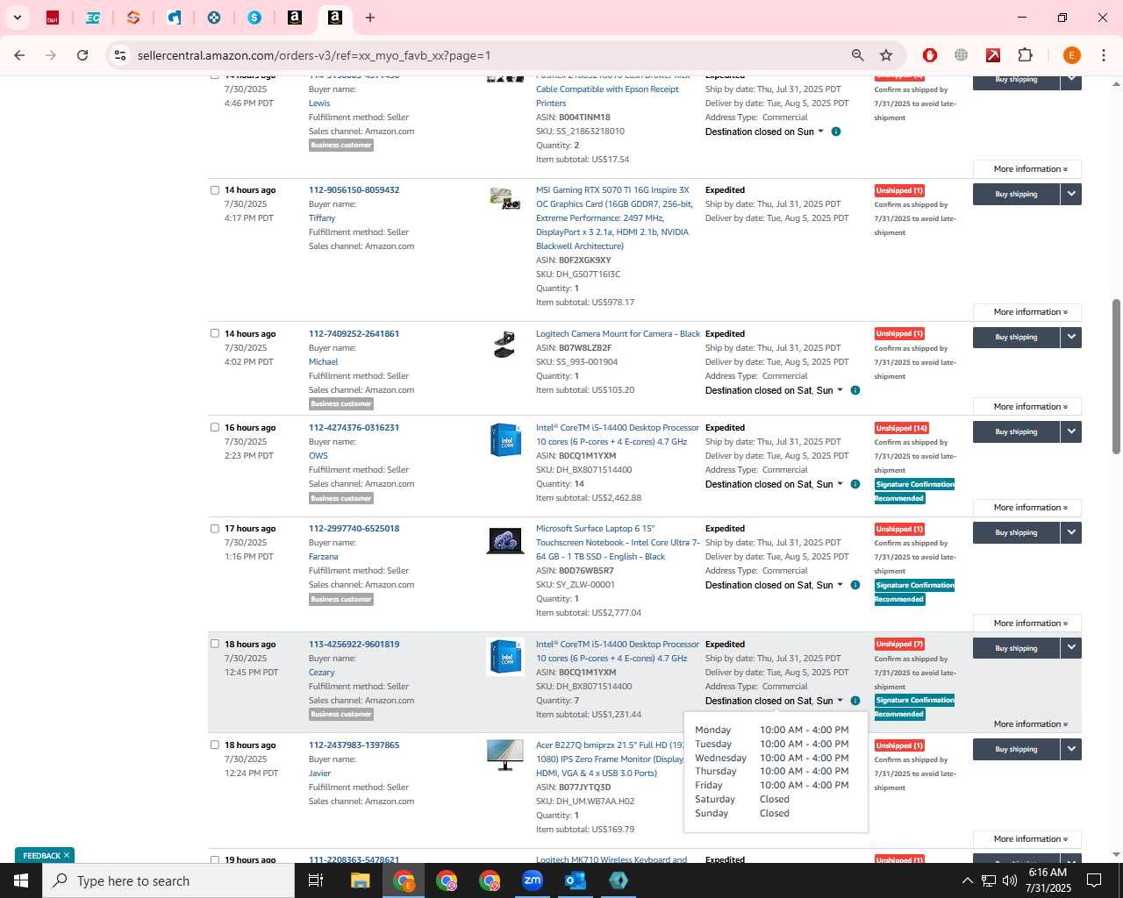The height and width of the screenshot is (898, 1123).
Task: Open a new browser tab
Action: coord(370,18)
